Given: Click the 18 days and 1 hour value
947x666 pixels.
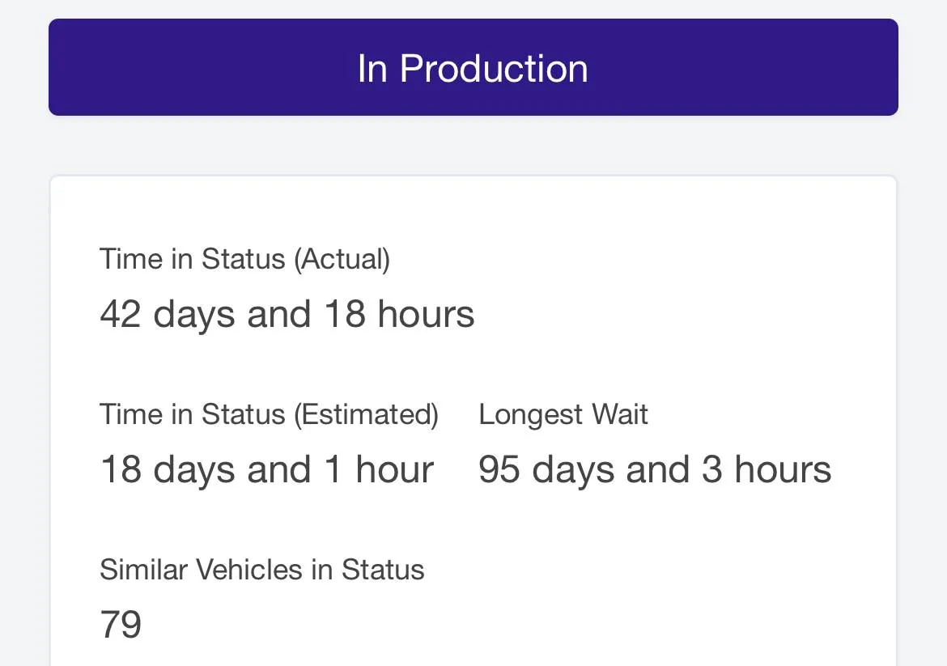Looking at the screenshot, I should (267, 470).
